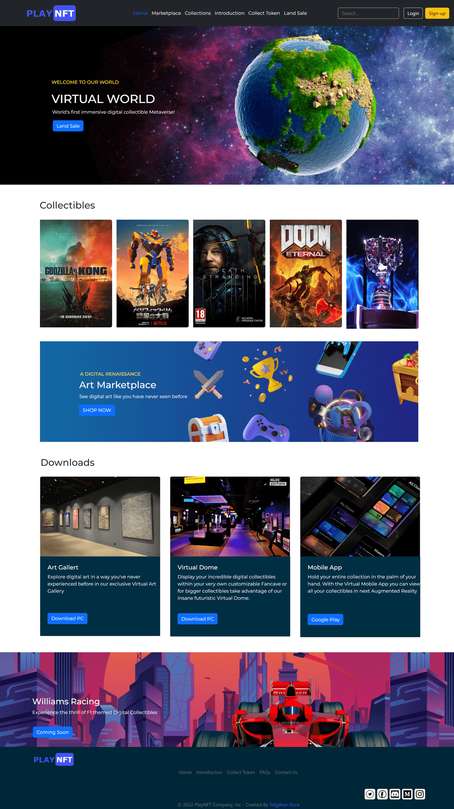The height and width of the screenshot is (809, 454).
Task: Click the Login button
Action: [413, 13]
